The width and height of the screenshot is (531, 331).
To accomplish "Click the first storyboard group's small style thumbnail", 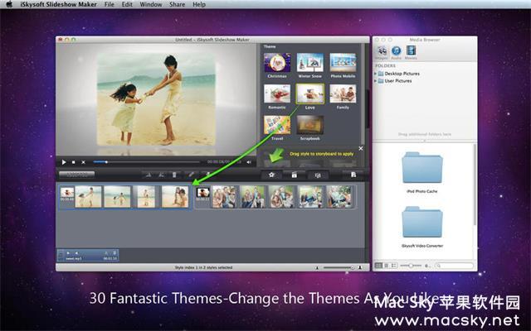I will point(67,193).
